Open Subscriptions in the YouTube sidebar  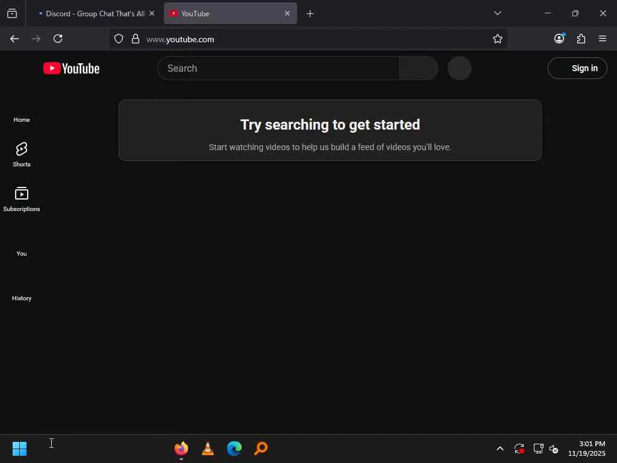click(22, 199)
